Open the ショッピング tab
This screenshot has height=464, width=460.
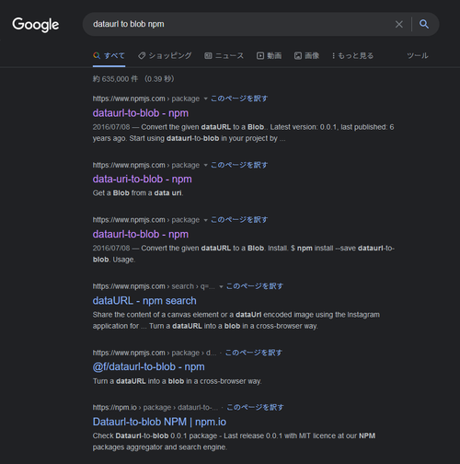pos(165,56)
